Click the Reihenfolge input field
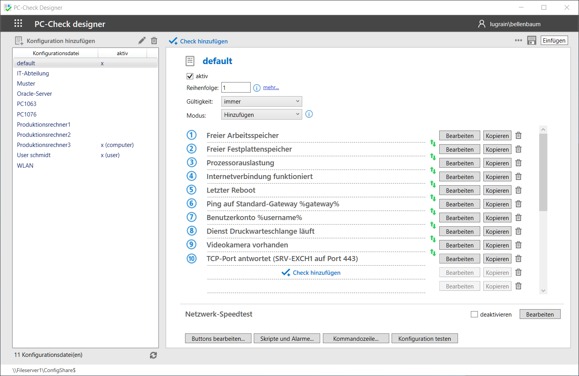 tap(236, 88)
